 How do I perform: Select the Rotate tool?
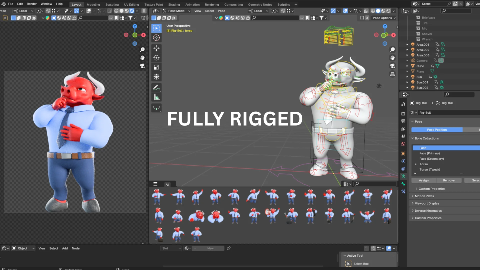click(156, 58)
